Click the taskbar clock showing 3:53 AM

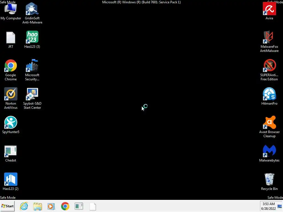pos(269,206)
